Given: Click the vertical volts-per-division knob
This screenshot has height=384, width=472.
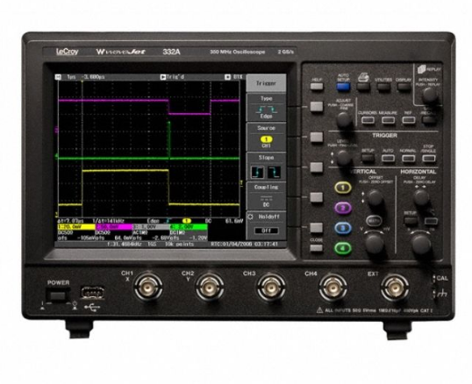Looking at the screenshot, I should tap(374, 245).
